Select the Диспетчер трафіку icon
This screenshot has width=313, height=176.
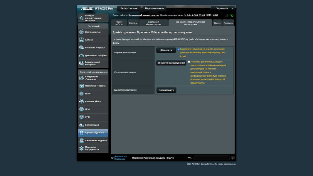pos(81,55)
